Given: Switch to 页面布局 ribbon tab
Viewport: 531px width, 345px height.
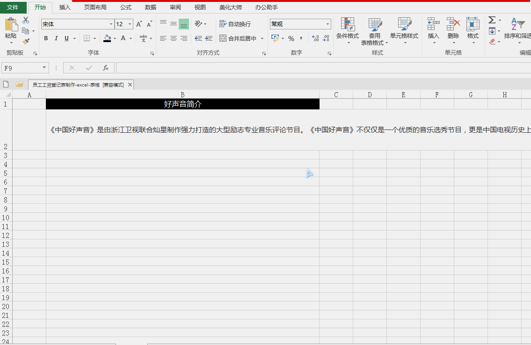Looking at the screenshot, I should (x=95, y=7).
